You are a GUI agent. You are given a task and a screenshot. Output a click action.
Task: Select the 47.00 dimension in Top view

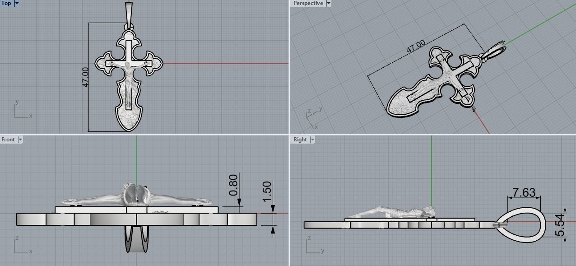pyautogui.click(x=85, y=77)
